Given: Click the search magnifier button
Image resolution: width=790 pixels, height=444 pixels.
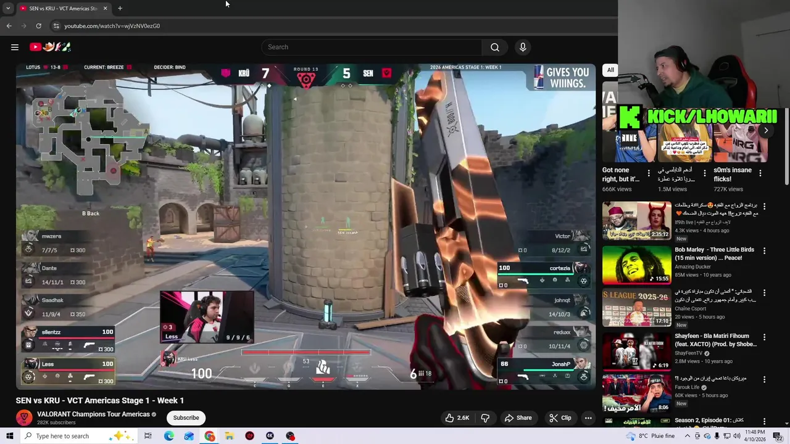Looking at the screenshot, I should (x=495, y=47).
